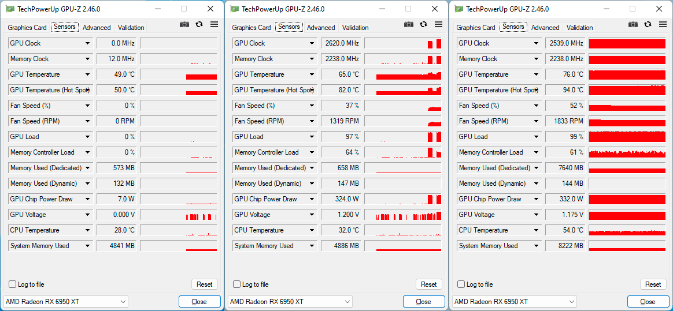Open the Advanced tab in middle window
The width and height of the screenshot is (673, 311).
321,28
